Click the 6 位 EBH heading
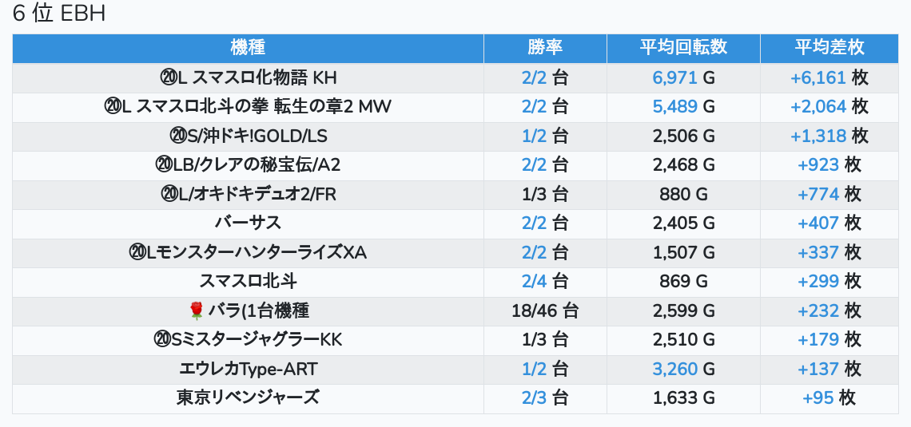The width and height of the screenshot is (911, 427). coord(60,14)
